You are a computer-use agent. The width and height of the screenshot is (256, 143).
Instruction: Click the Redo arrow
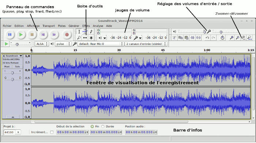[x=213, y=38]
